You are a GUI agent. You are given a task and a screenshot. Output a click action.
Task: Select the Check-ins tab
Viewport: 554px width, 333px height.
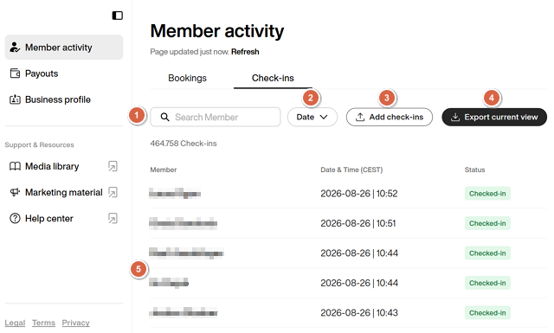273,78
